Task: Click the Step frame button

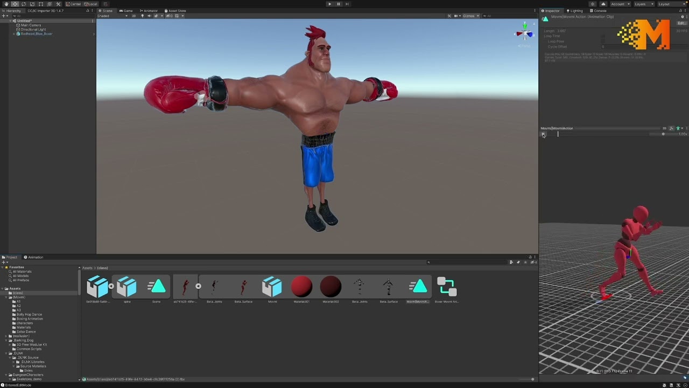Action: coord(347,4)
